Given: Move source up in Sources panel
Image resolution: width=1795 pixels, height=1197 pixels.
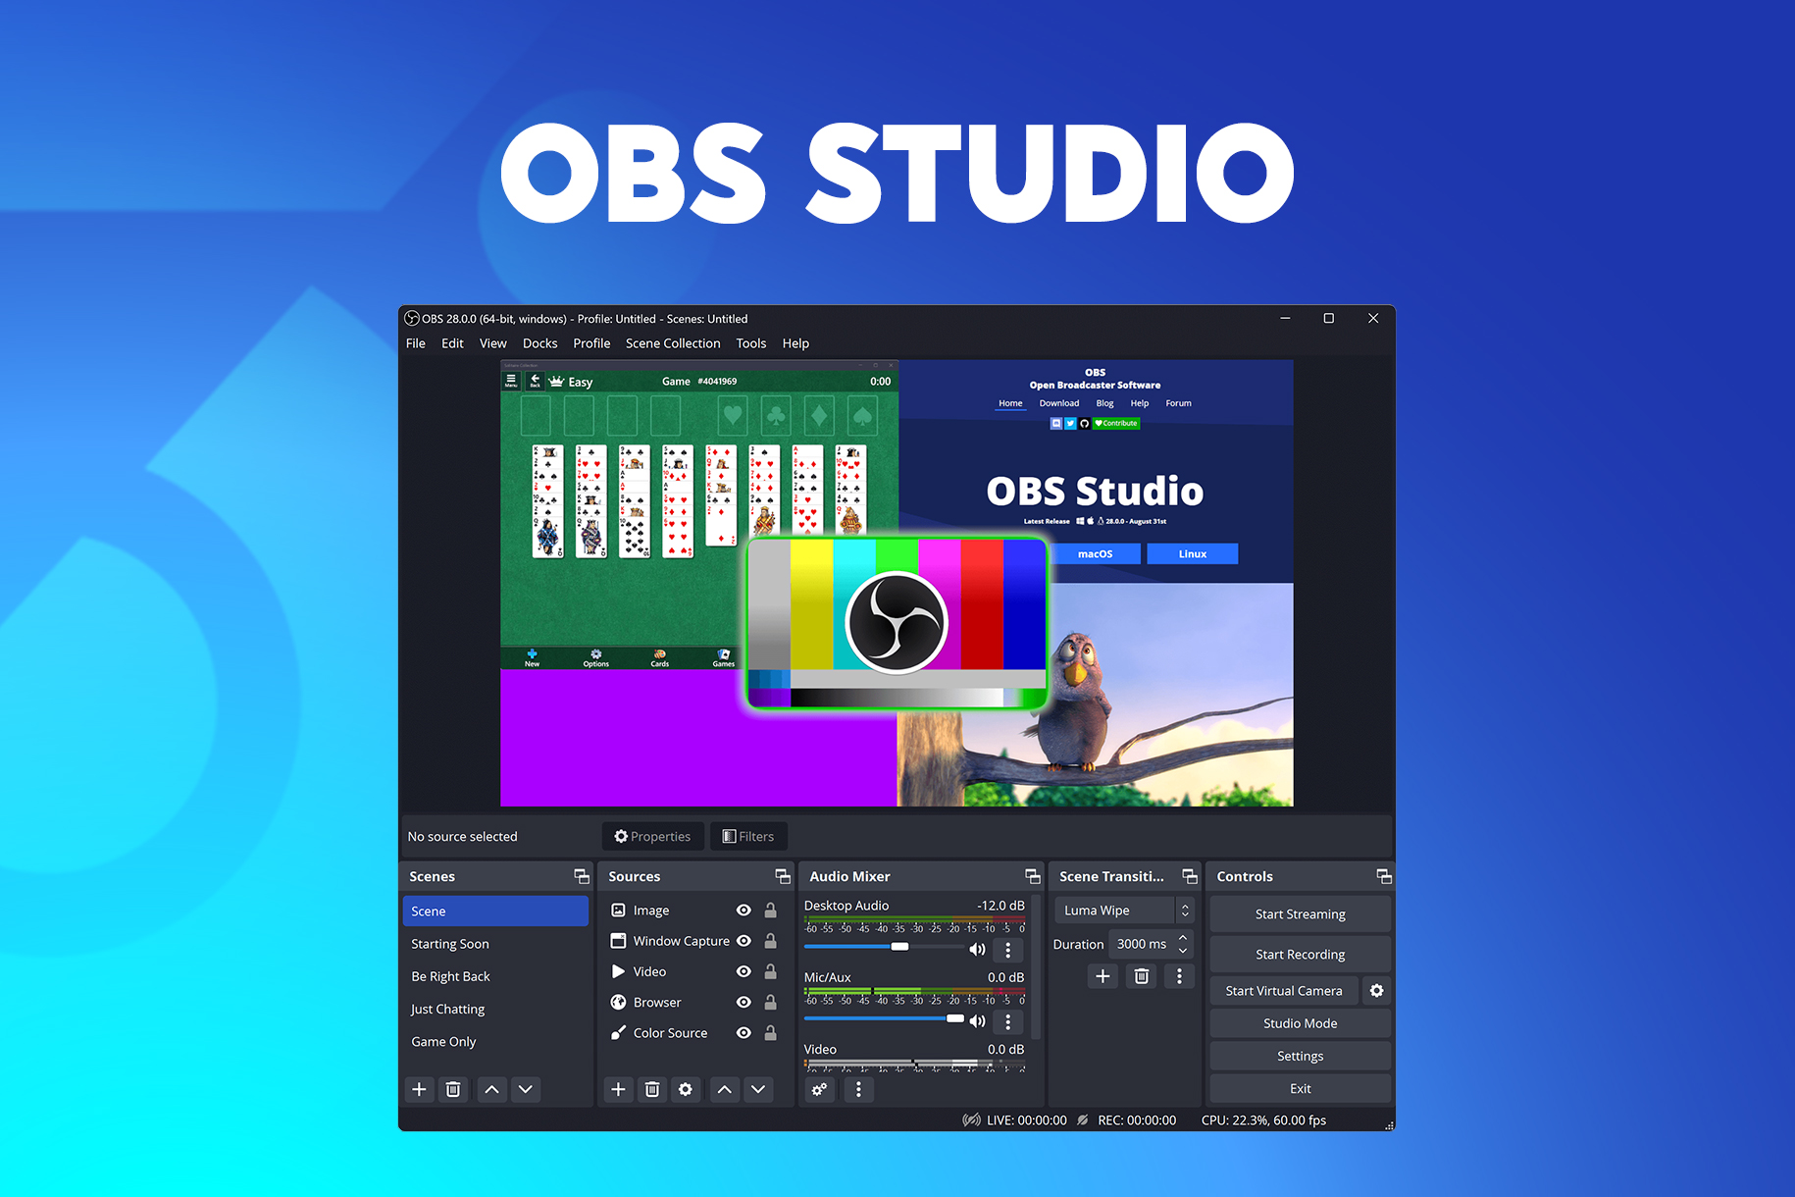Looking at the screenshot, I should point(725,1089).
